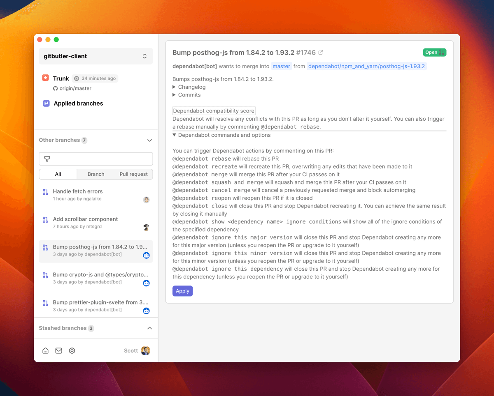494x396 pixels.
Task: Click pull request icon beside Bump posthog-js
Action: click(46, 247)
